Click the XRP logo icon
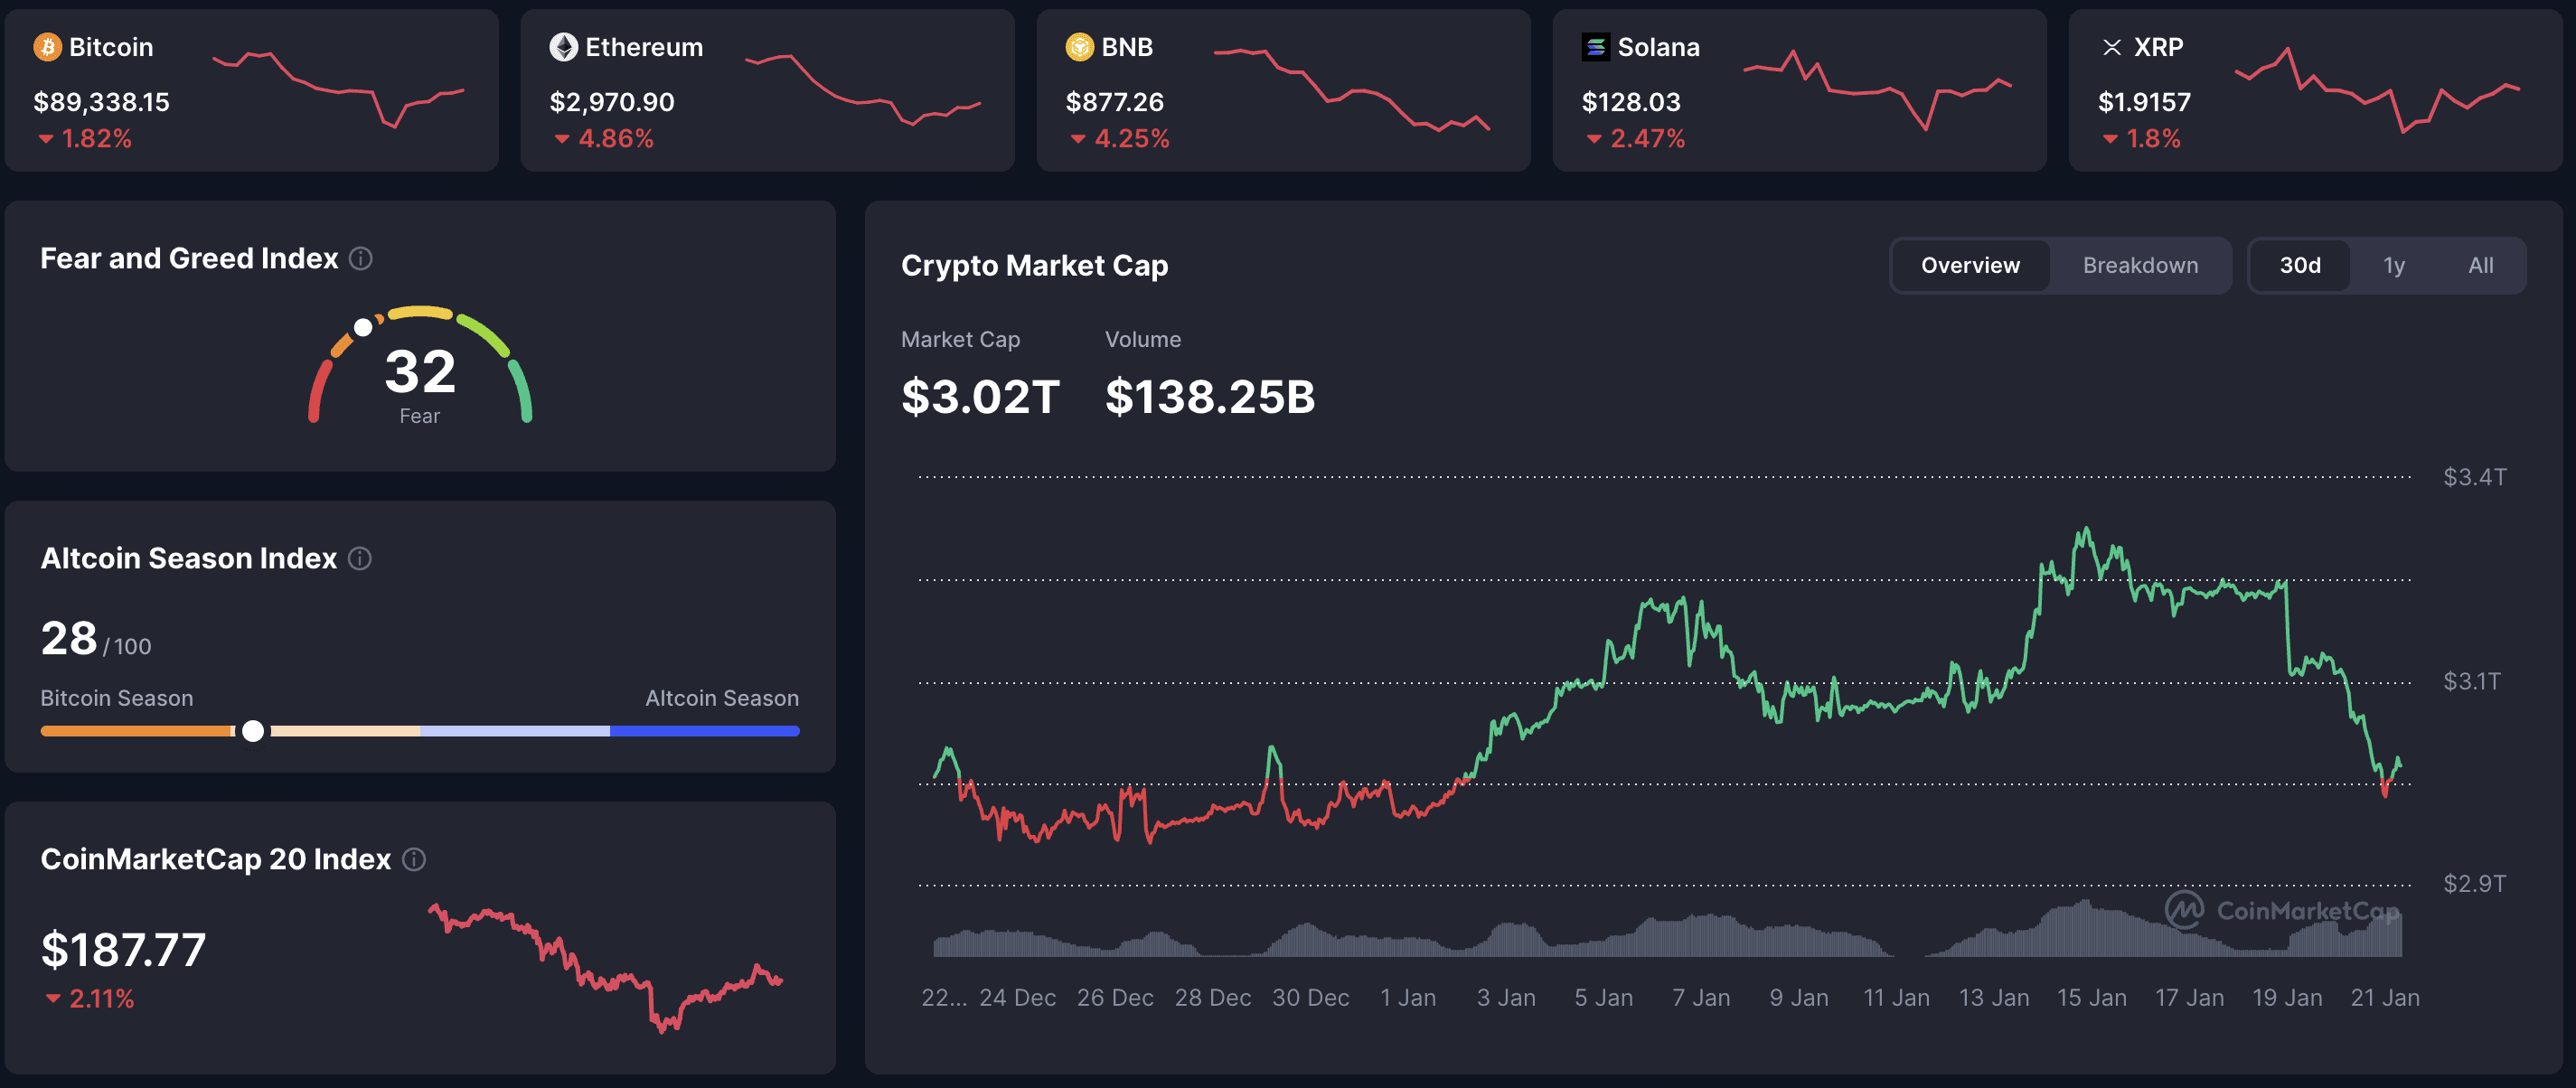The height and width of the screenshot is (1088, 2576). (2113, 46)
